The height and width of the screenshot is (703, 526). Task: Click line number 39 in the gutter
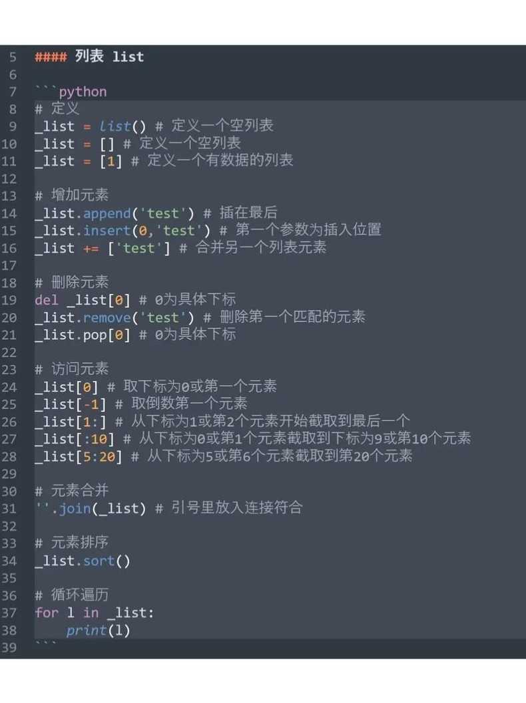9,647
